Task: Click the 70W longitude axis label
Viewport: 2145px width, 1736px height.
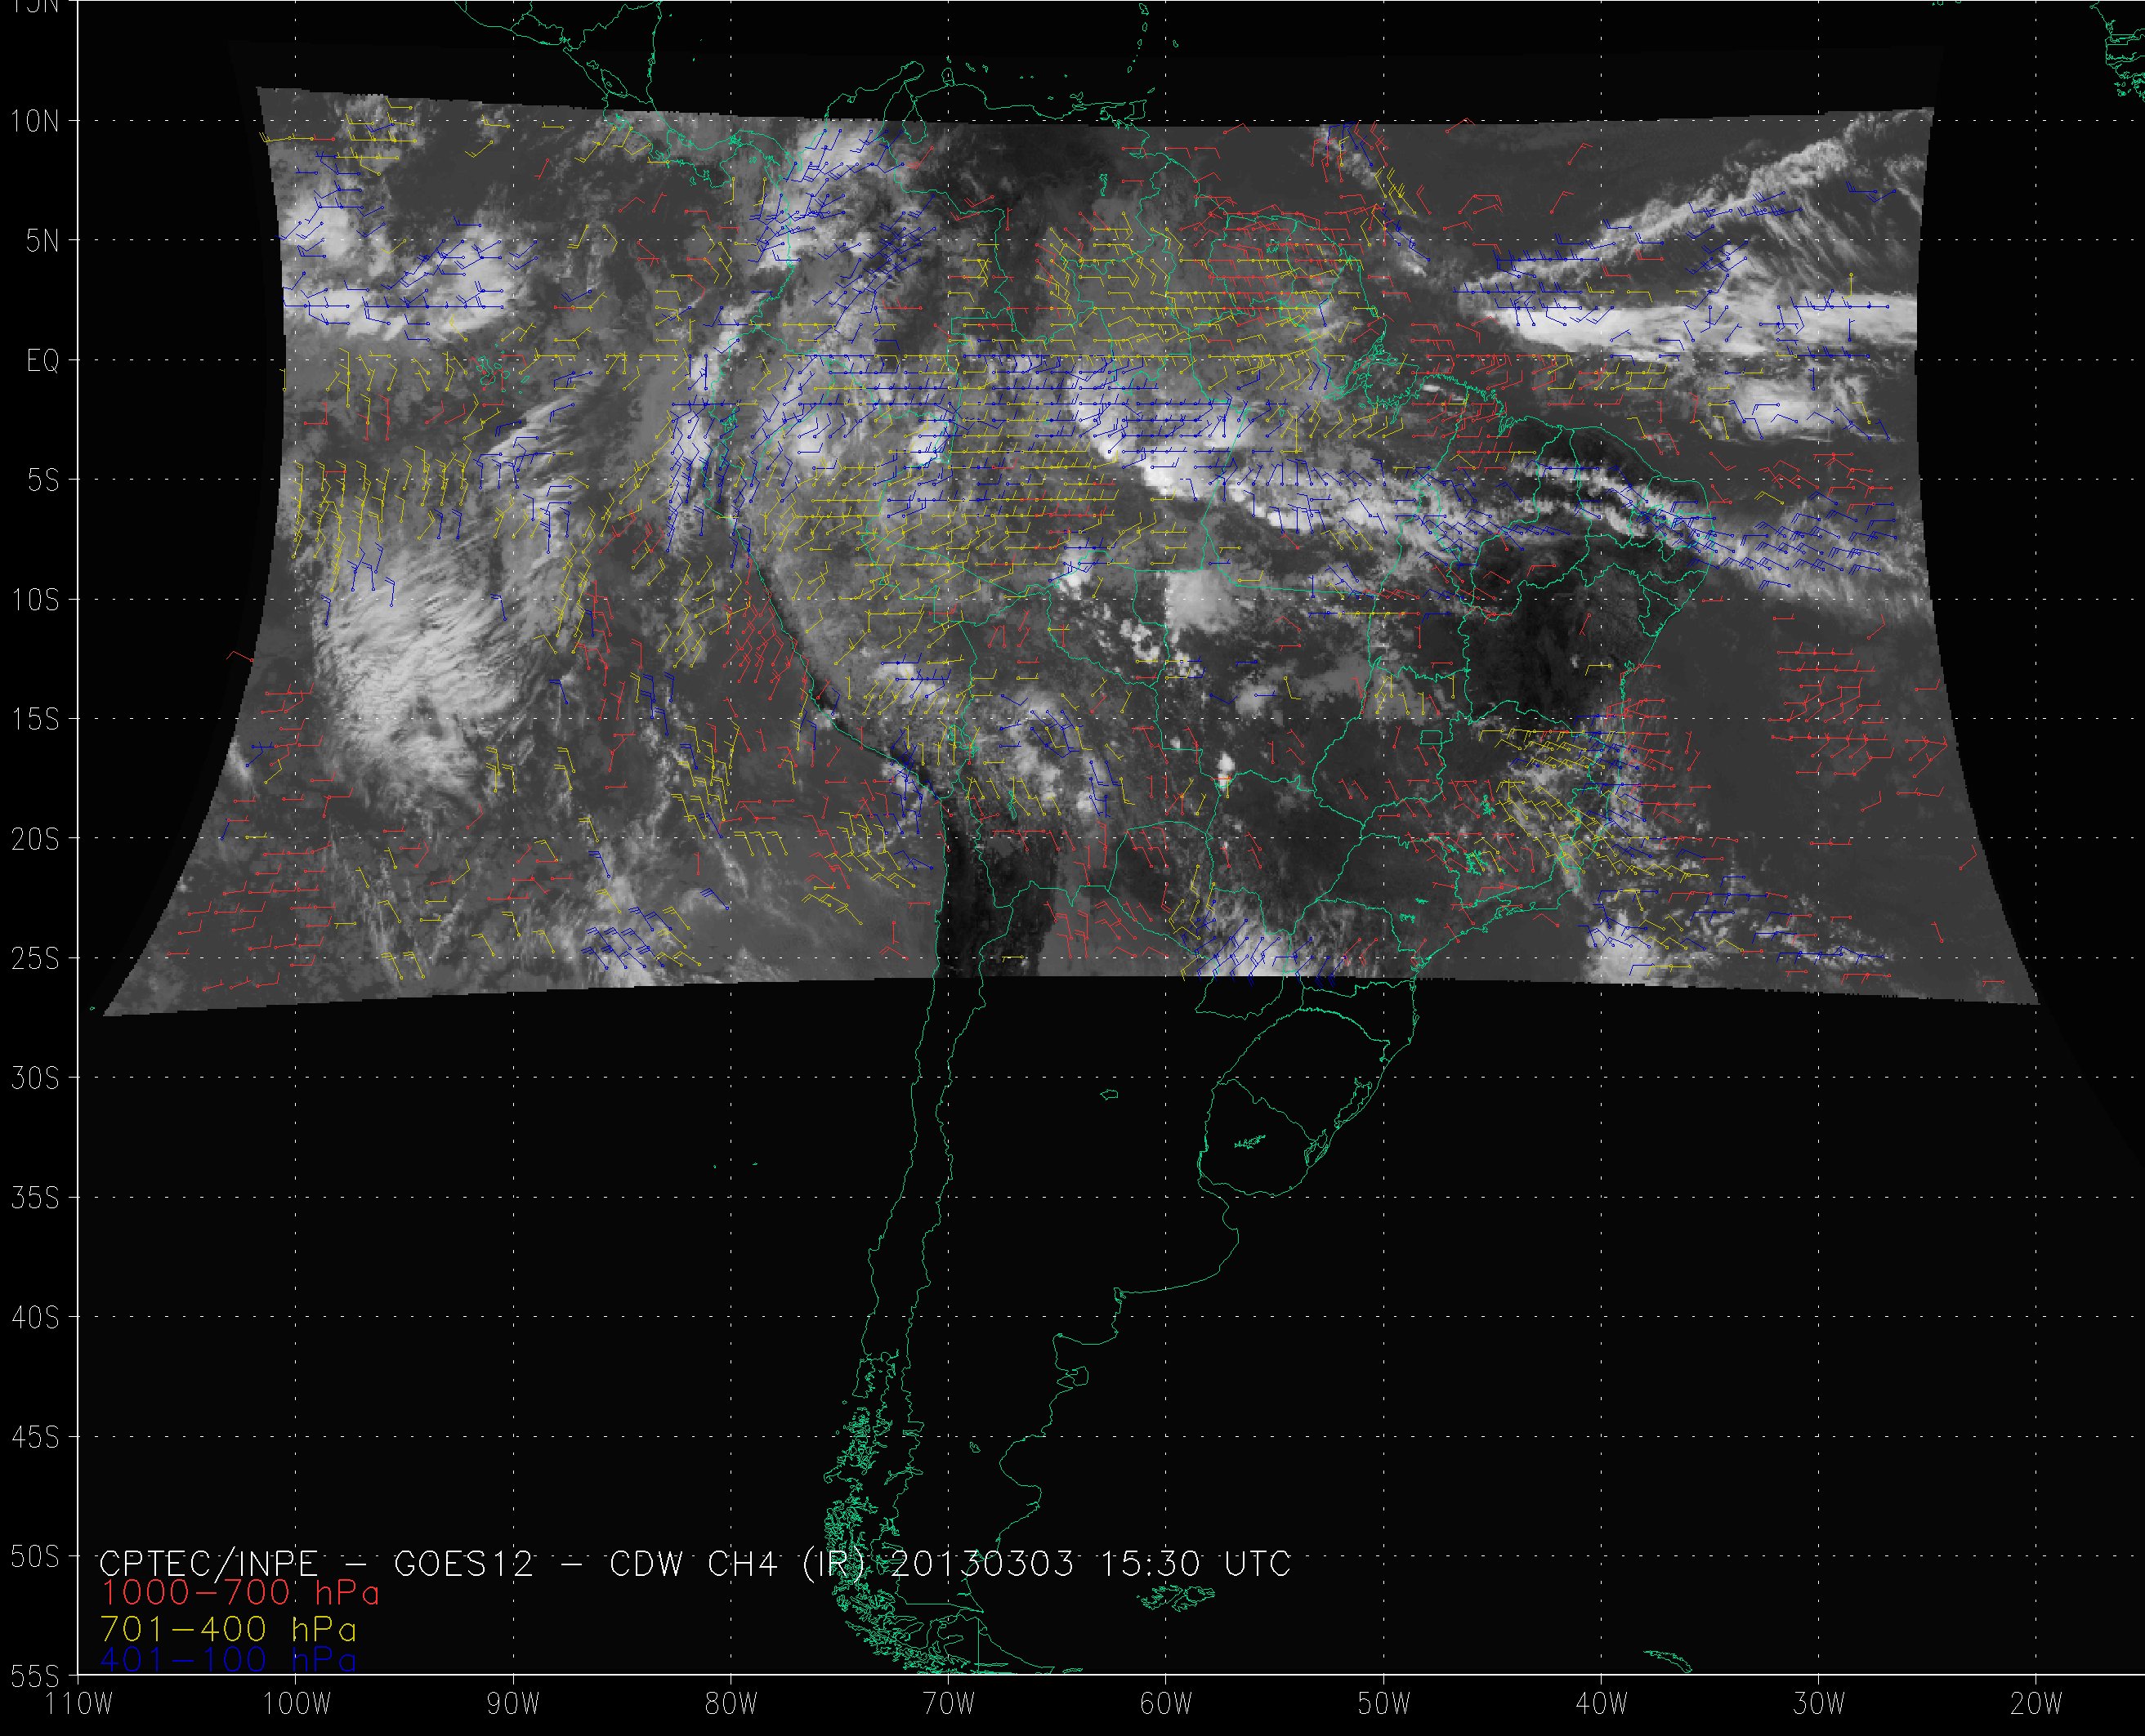Action: tap(948, 1704)
